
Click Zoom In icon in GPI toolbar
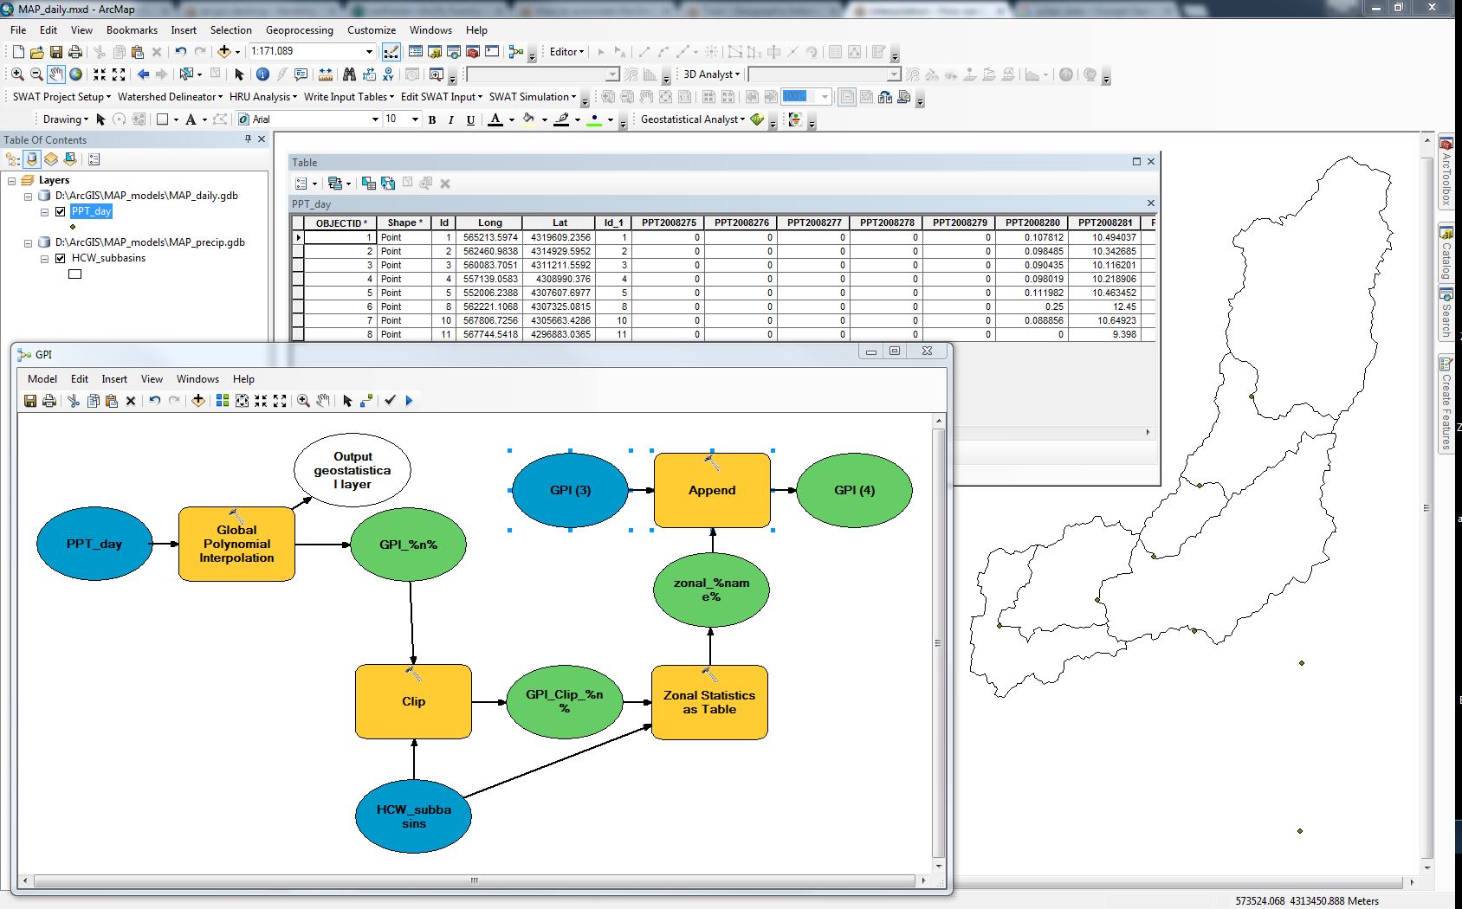click(303, 401)
